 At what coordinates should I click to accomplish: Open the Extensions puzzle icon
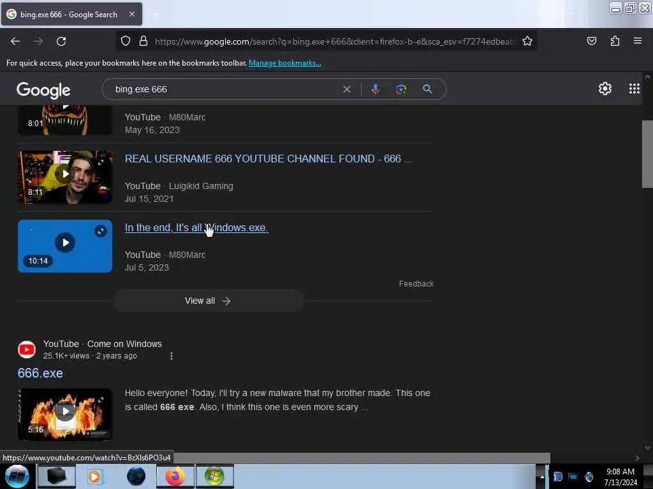point(615,41)
